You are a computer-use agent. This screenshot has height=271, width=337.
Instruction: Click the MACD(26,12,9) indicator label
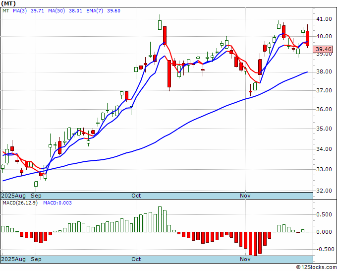20,203
